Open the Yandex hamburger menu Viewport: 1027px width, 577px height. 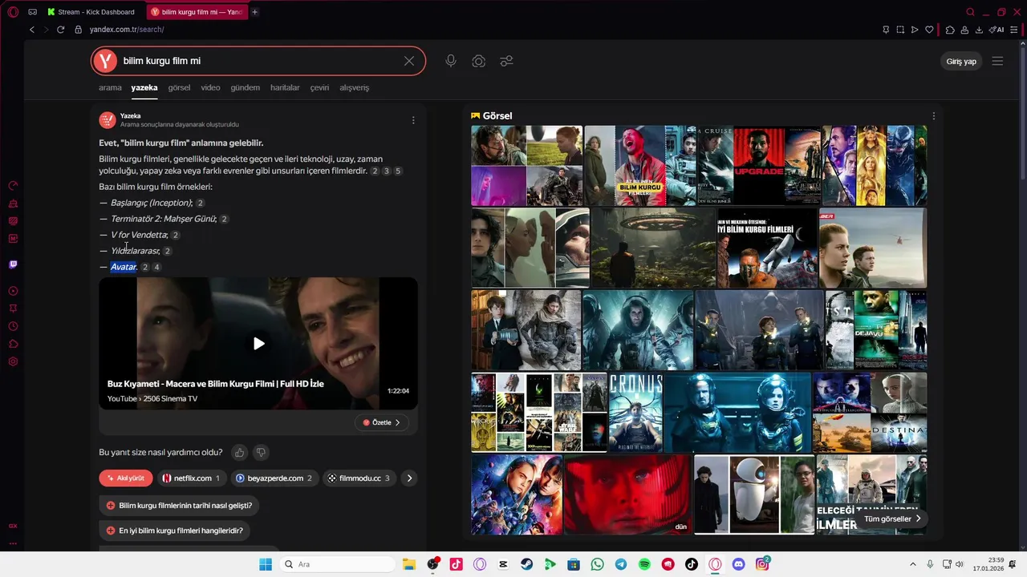(997, 61)
